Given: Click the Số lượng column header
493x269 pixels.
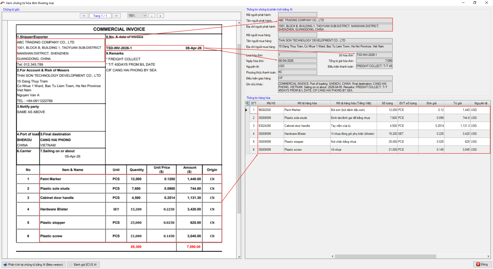Looking at the screenshot, I should 387,103.
